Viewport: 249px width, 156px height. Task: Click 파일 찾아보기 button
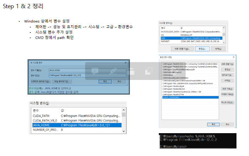(x=62, y=81)
